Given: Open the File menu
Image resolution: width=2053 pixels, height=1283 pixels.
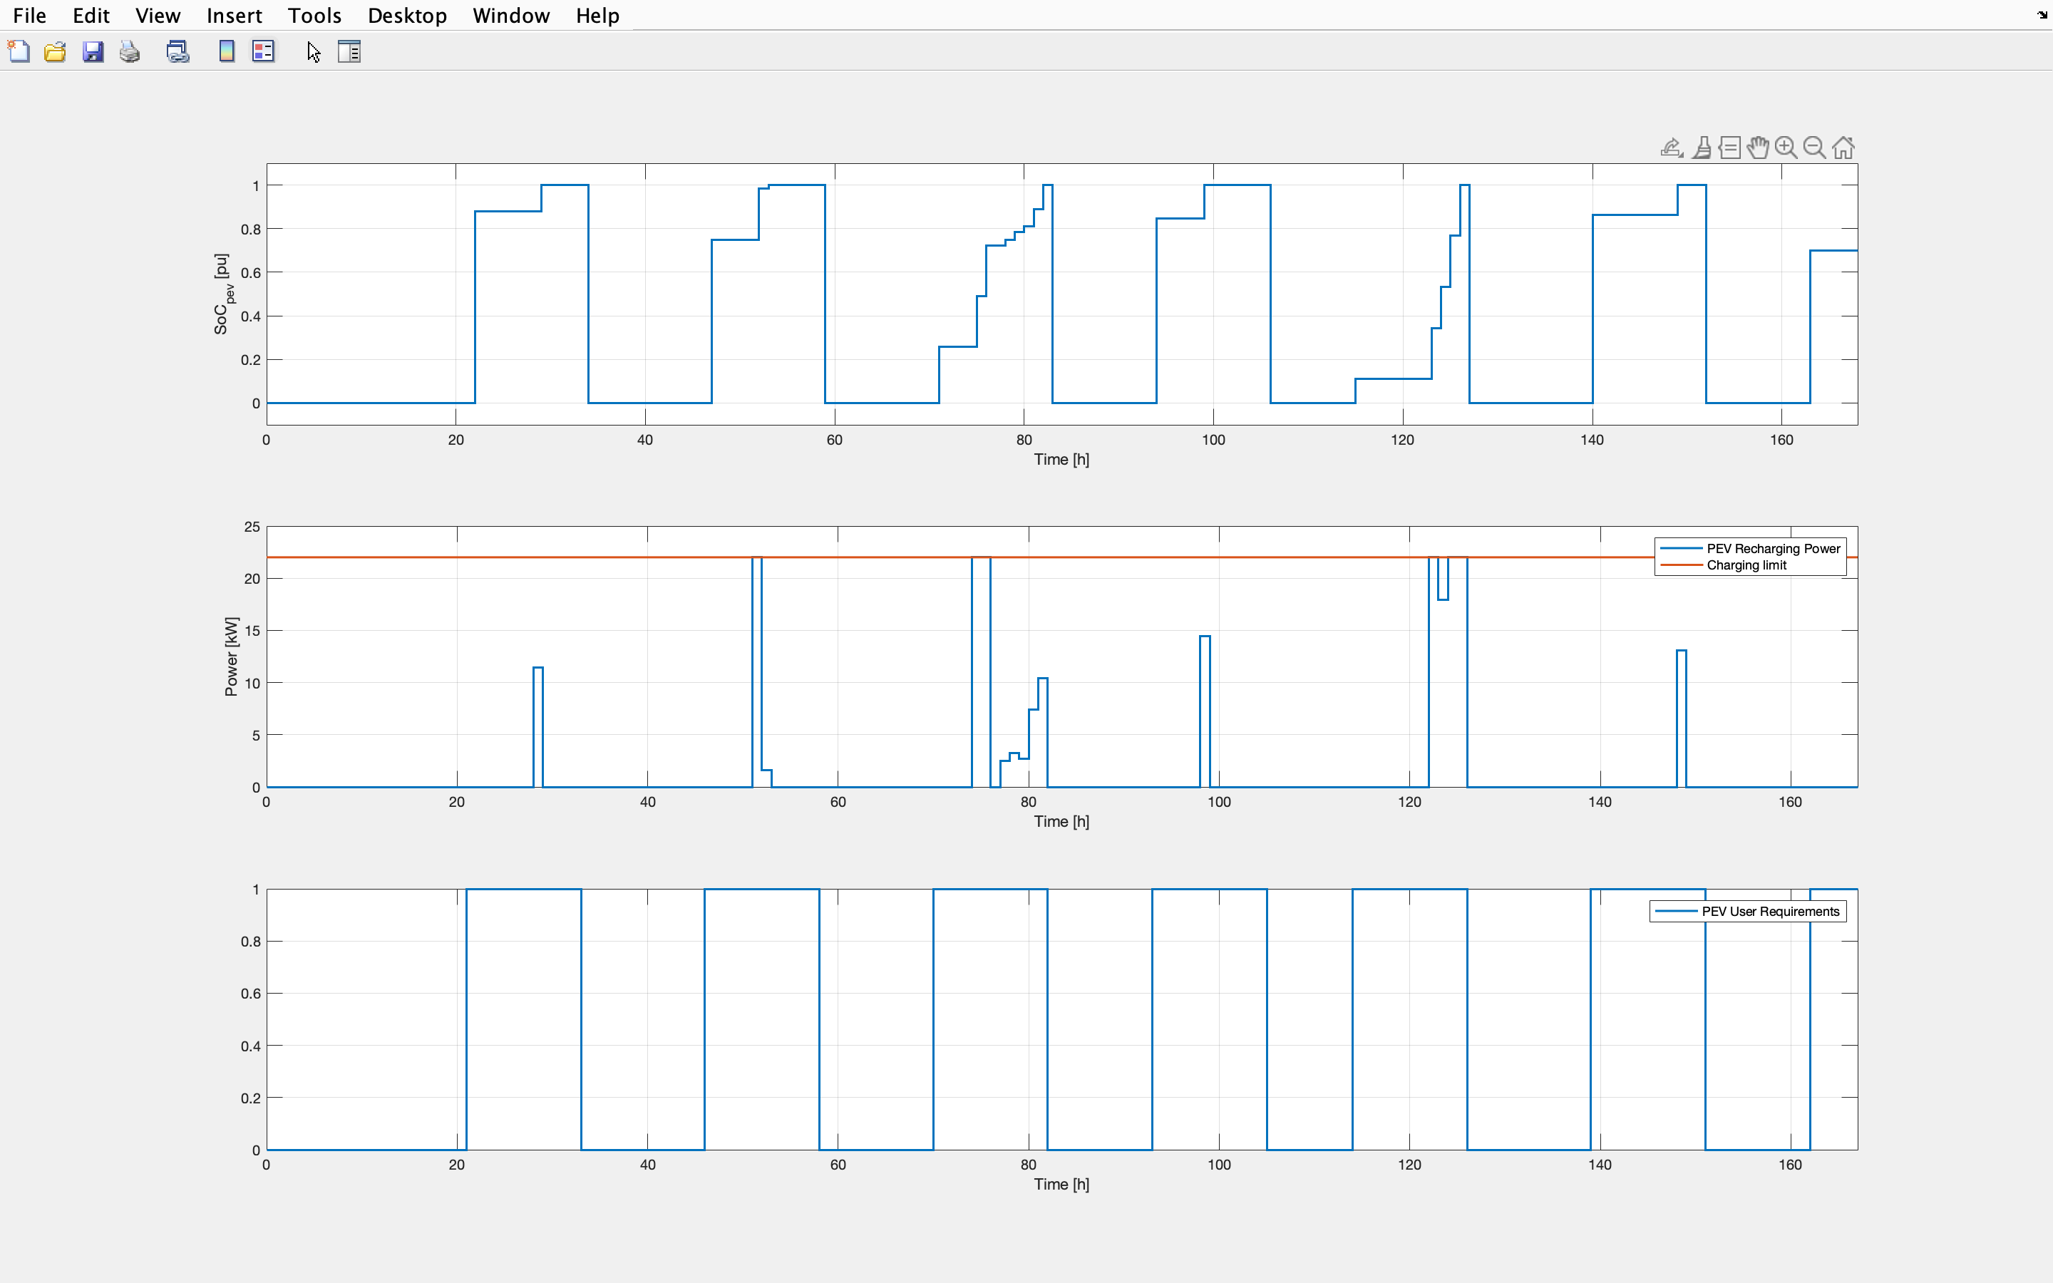Looking at the screenshot, I should point(30,15).
